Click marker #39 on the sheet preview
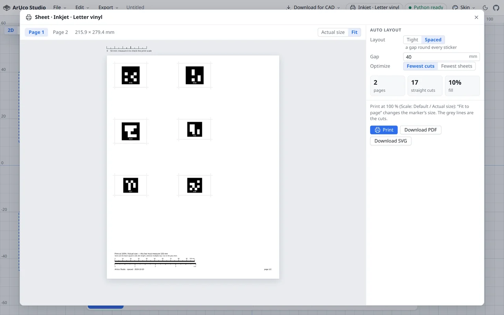This screenshot has height=315, width=504. click(195, 185)
